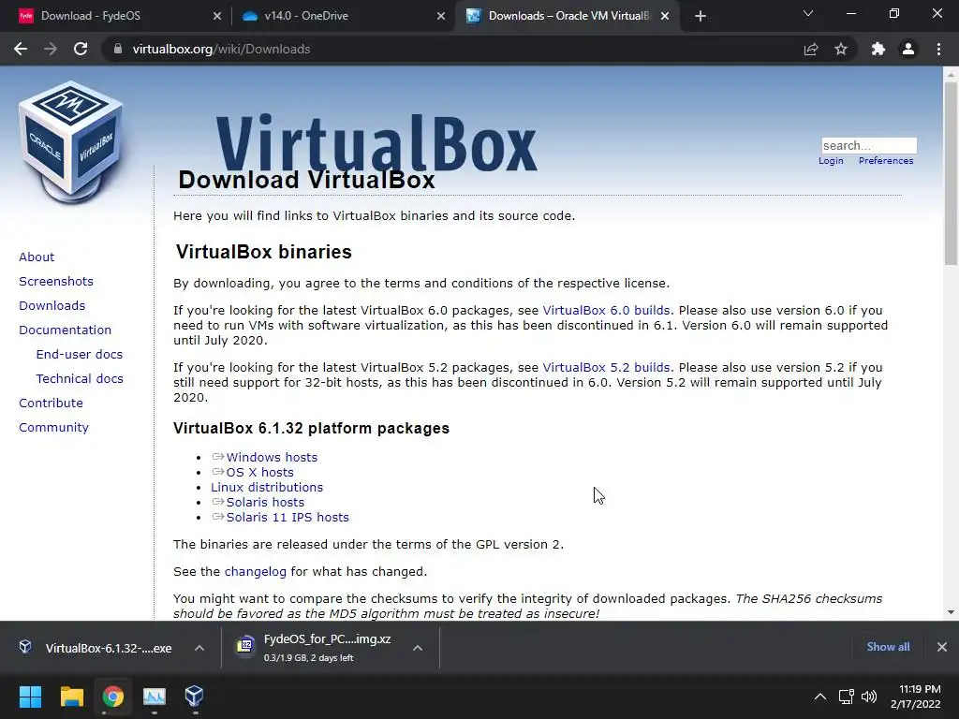This screenshot has width=959, height=719.
Task: Open the Extensions puzzle icon
Action: tap(878, 49)
